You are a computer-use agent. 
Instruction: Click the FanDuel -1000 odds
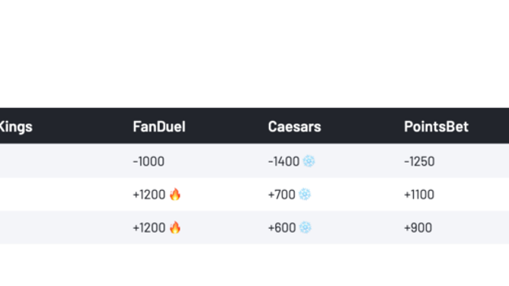tap(149, 161)
